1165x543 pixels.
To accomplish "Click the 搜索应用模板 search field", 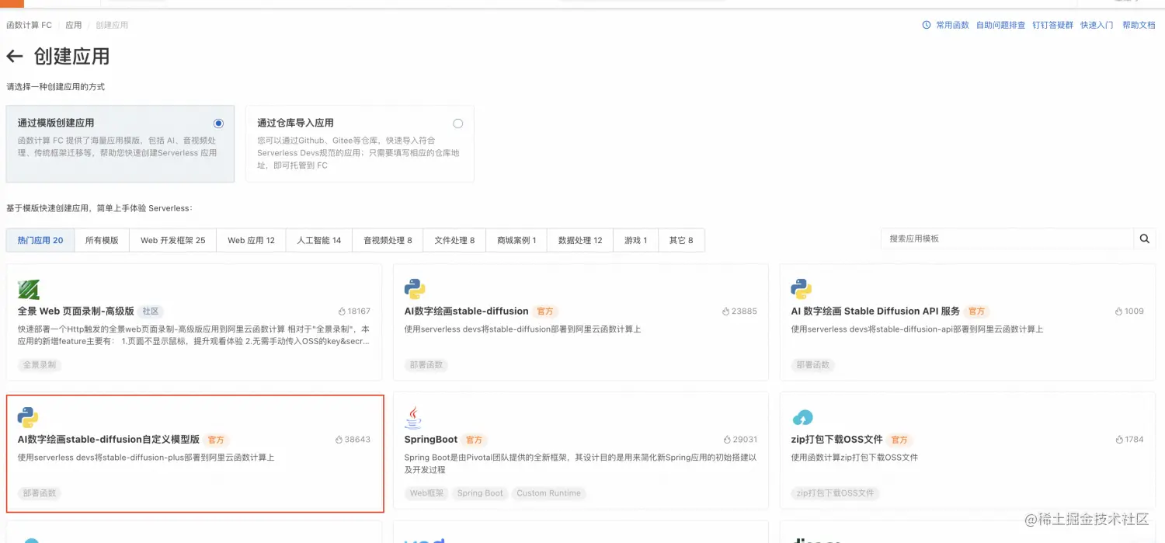I will coord(1007,239).
